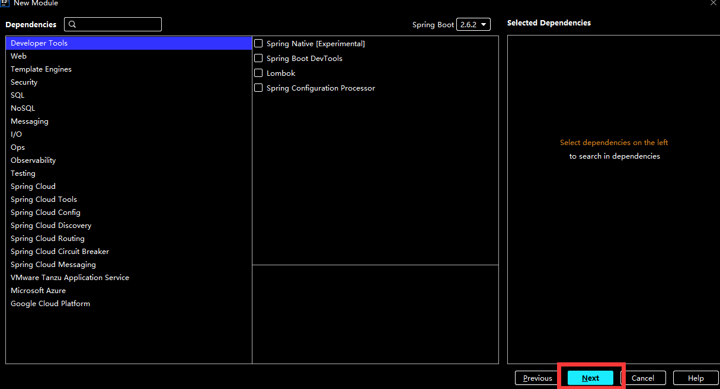Viewport: 720px width, 389px height.
Task: Cancel the New Module wizard
Action: pyautogui.click(x=643, y=378)
